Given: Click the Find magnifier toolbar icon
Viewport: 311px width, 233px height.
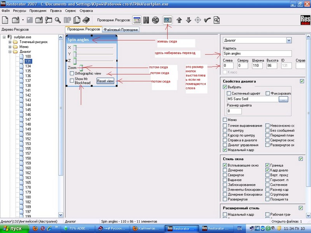Looking at the screenshot, I should (x=58, y=20).
